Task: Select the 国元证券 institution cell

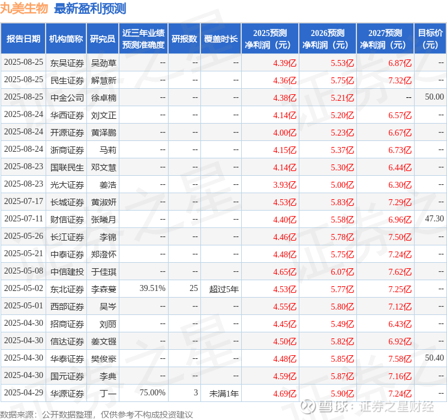Action: [67, 376]
